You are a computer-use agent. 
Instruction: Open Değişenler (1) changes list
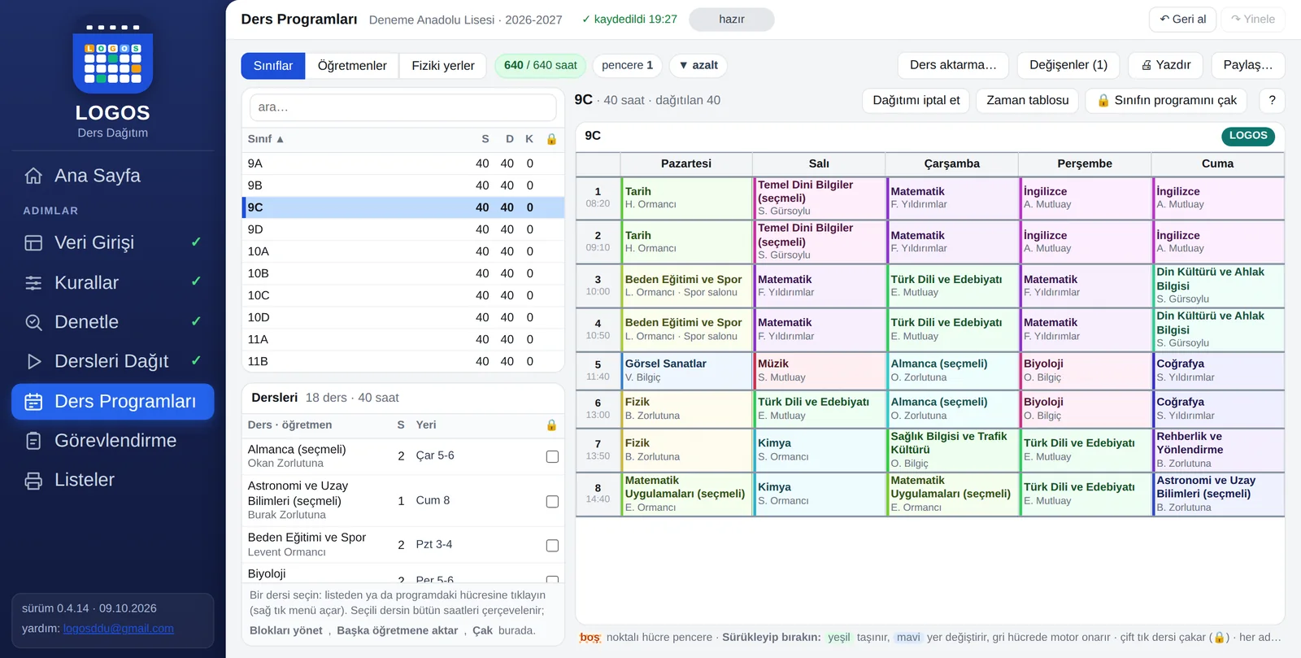(1068, 65)
